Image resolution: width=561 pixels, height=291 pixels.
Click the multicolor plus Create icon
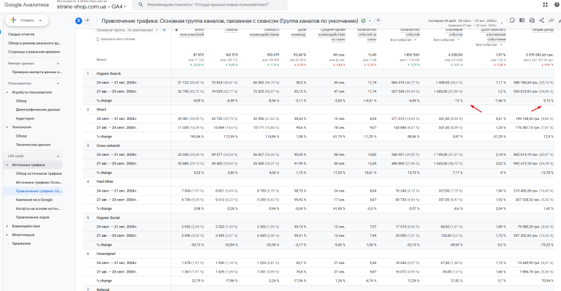[x=13, y=20]
